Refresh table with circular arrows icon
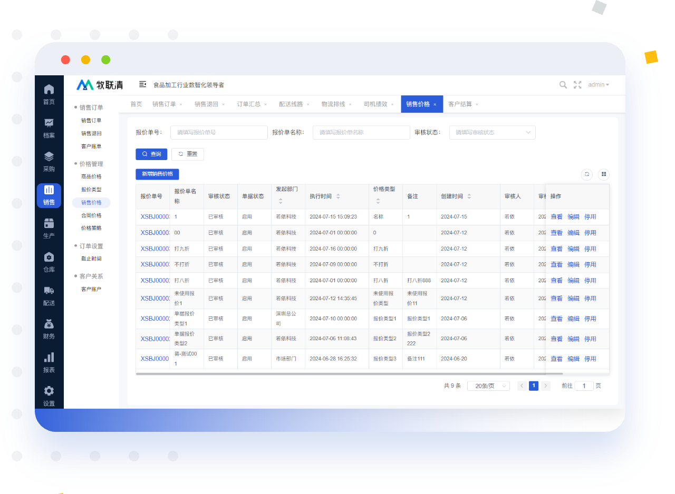This screenshot has width=675, height=494. coord(586,174)
